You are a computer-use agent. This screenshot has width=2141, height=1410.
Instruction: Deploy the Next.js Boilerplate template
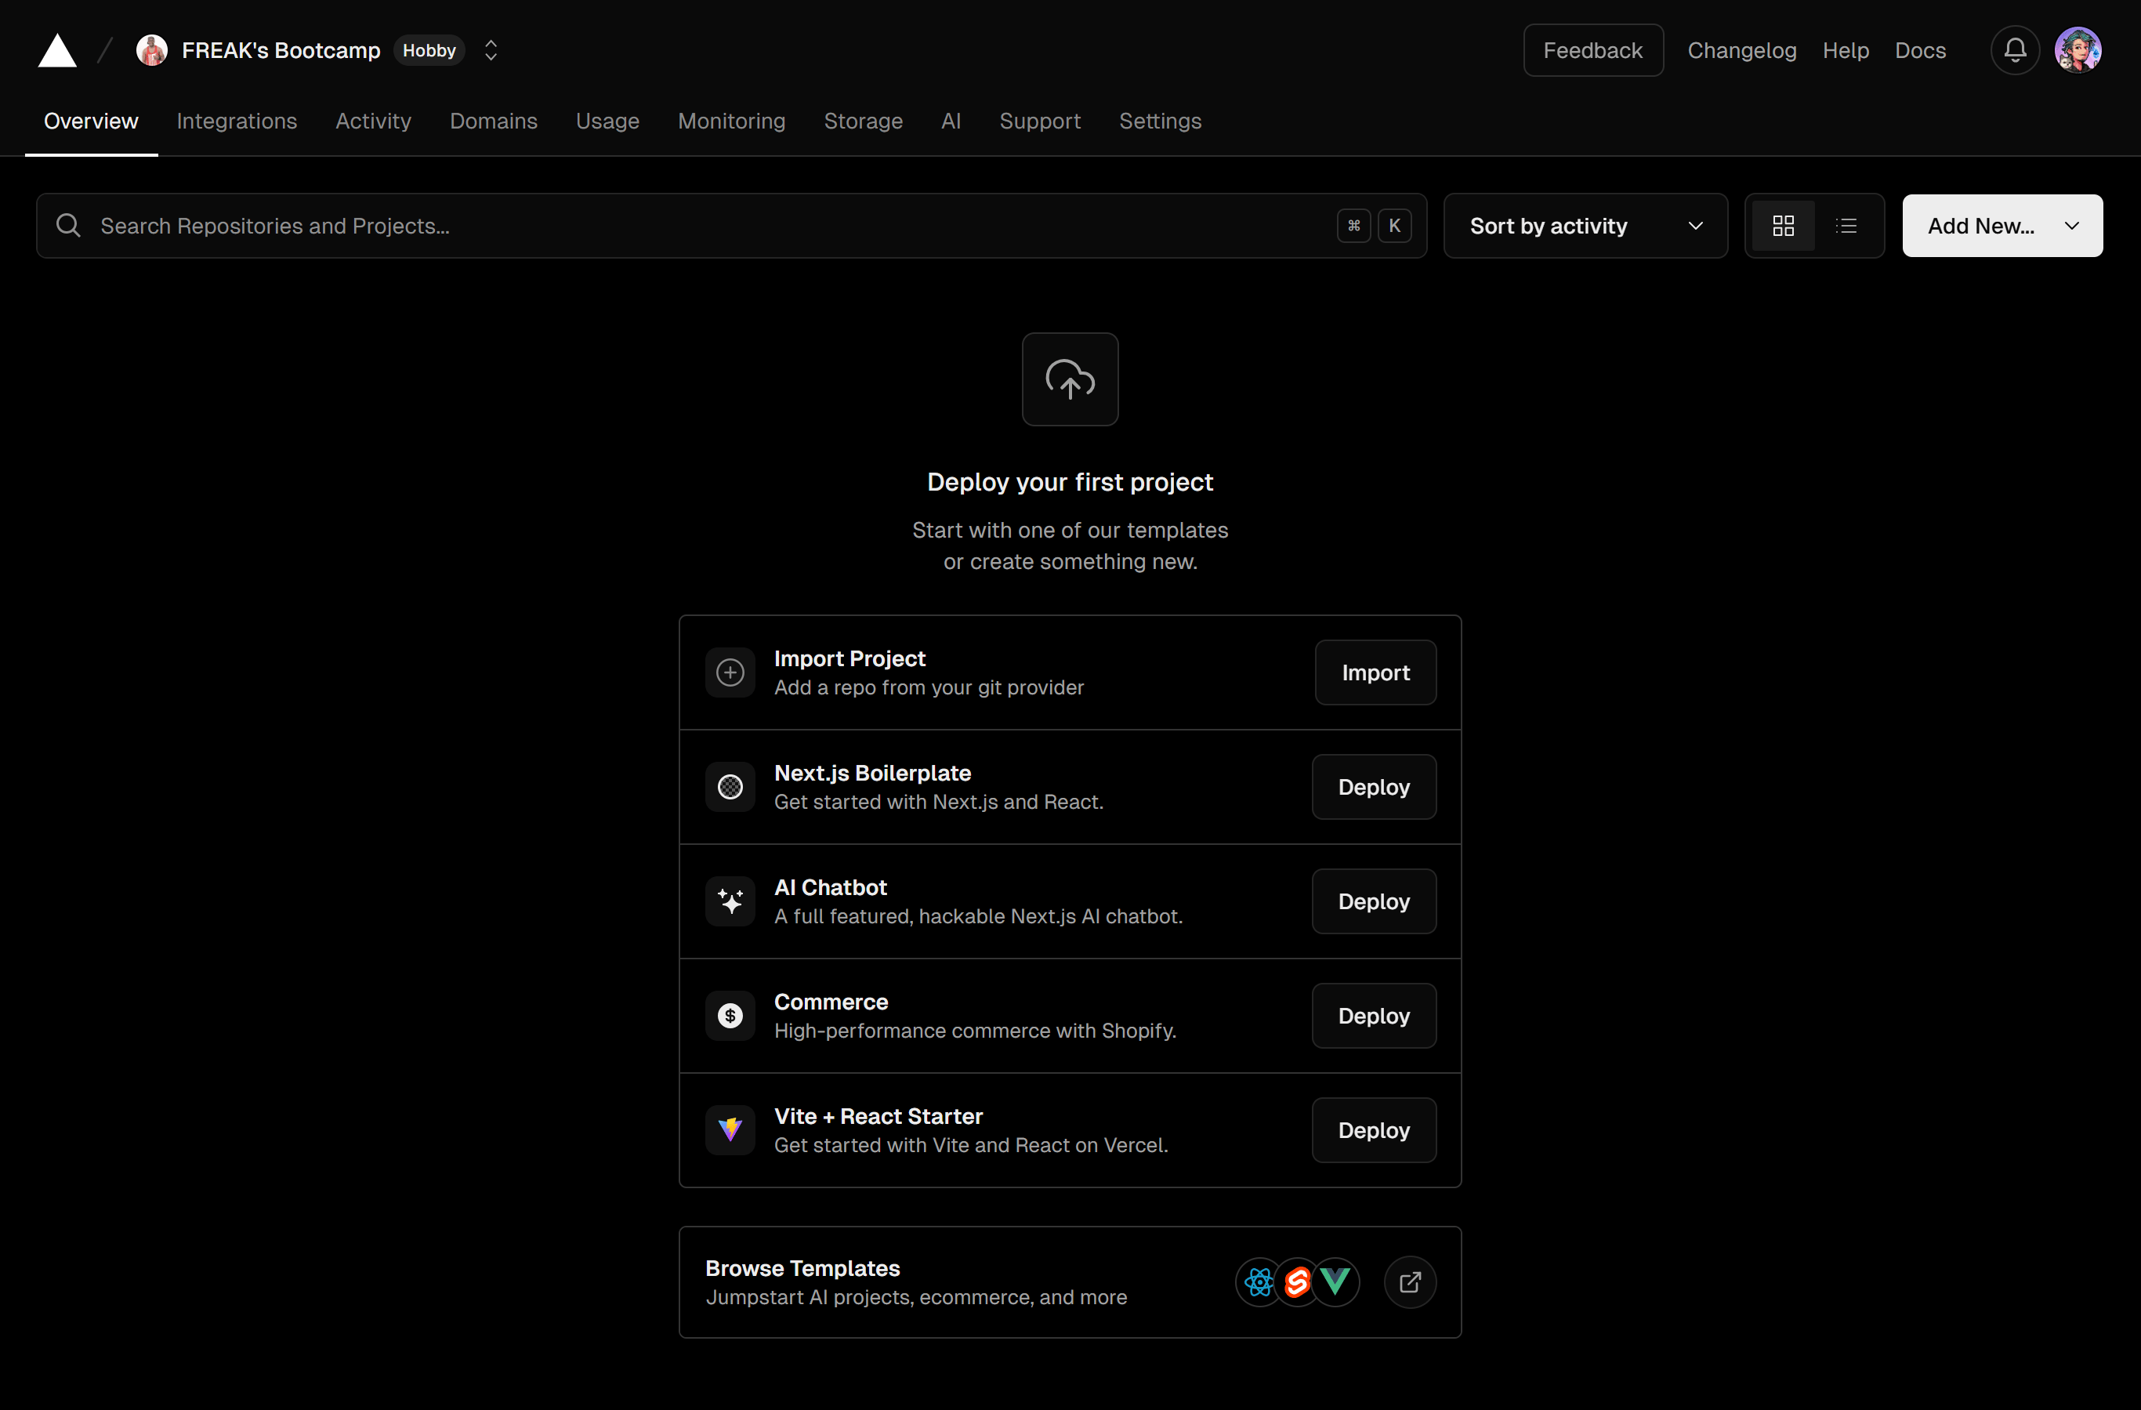pos(1374,786)
